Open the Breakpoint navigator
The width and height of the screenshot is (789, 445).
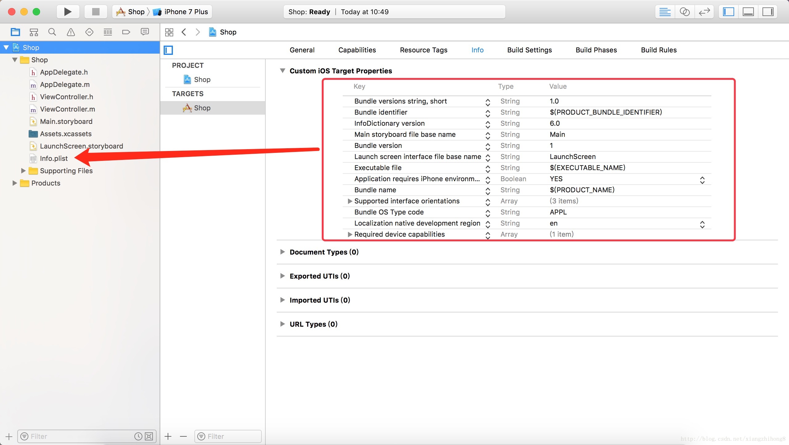pos(126,32)
